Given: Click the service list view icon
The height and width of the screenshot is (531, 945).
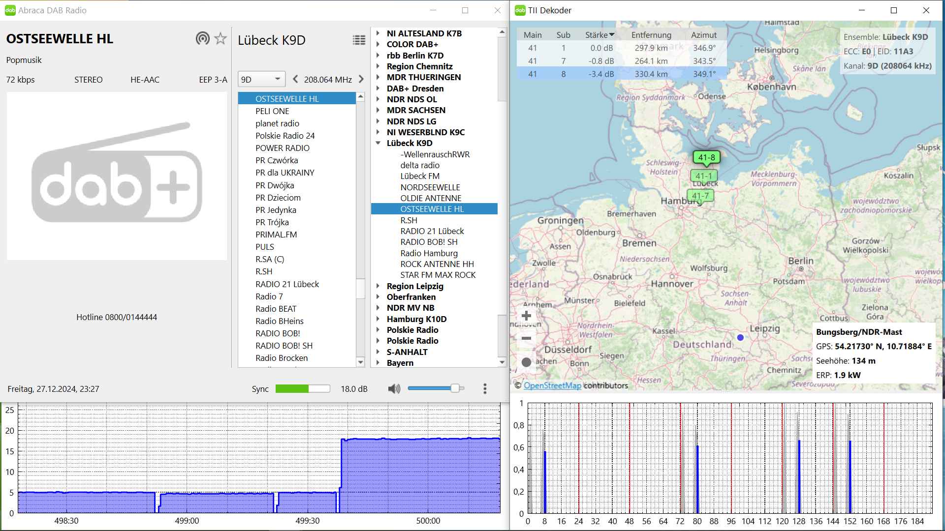Looking at the screenshot, I should [359, 40].
